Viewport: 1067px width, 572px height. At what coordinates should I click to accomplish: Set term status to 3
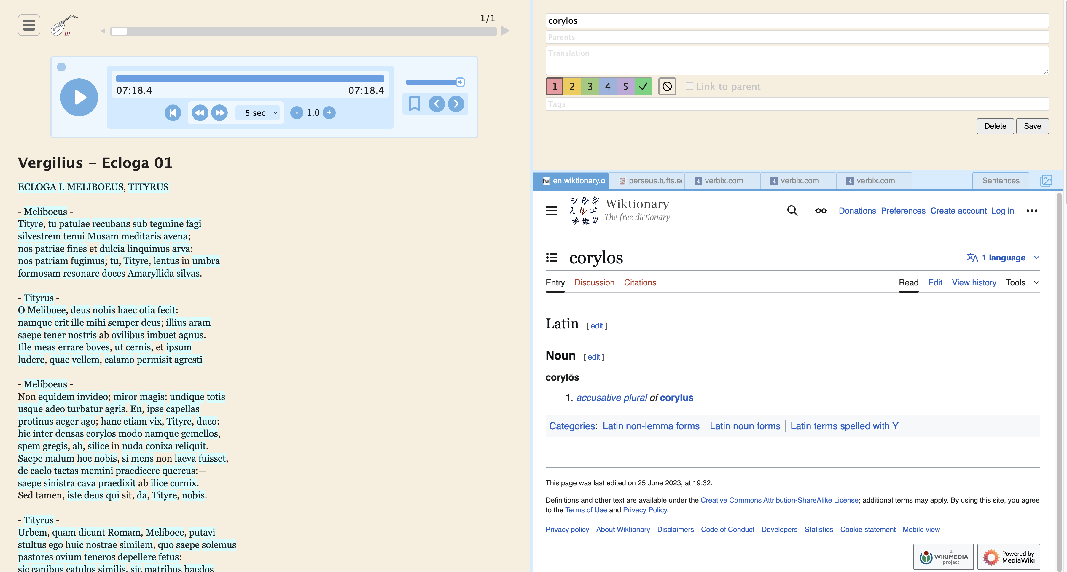pos(590,87)
